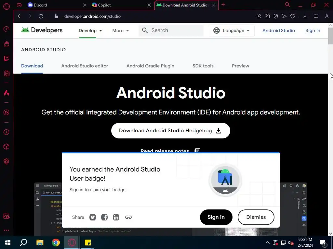Screen dimensions: 333x249
Task: Open the notification center icon
Action: click(323, 243)
